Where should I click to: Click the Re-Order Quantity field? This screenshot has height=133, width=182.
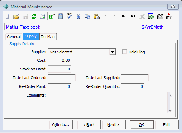pos(133,86)
